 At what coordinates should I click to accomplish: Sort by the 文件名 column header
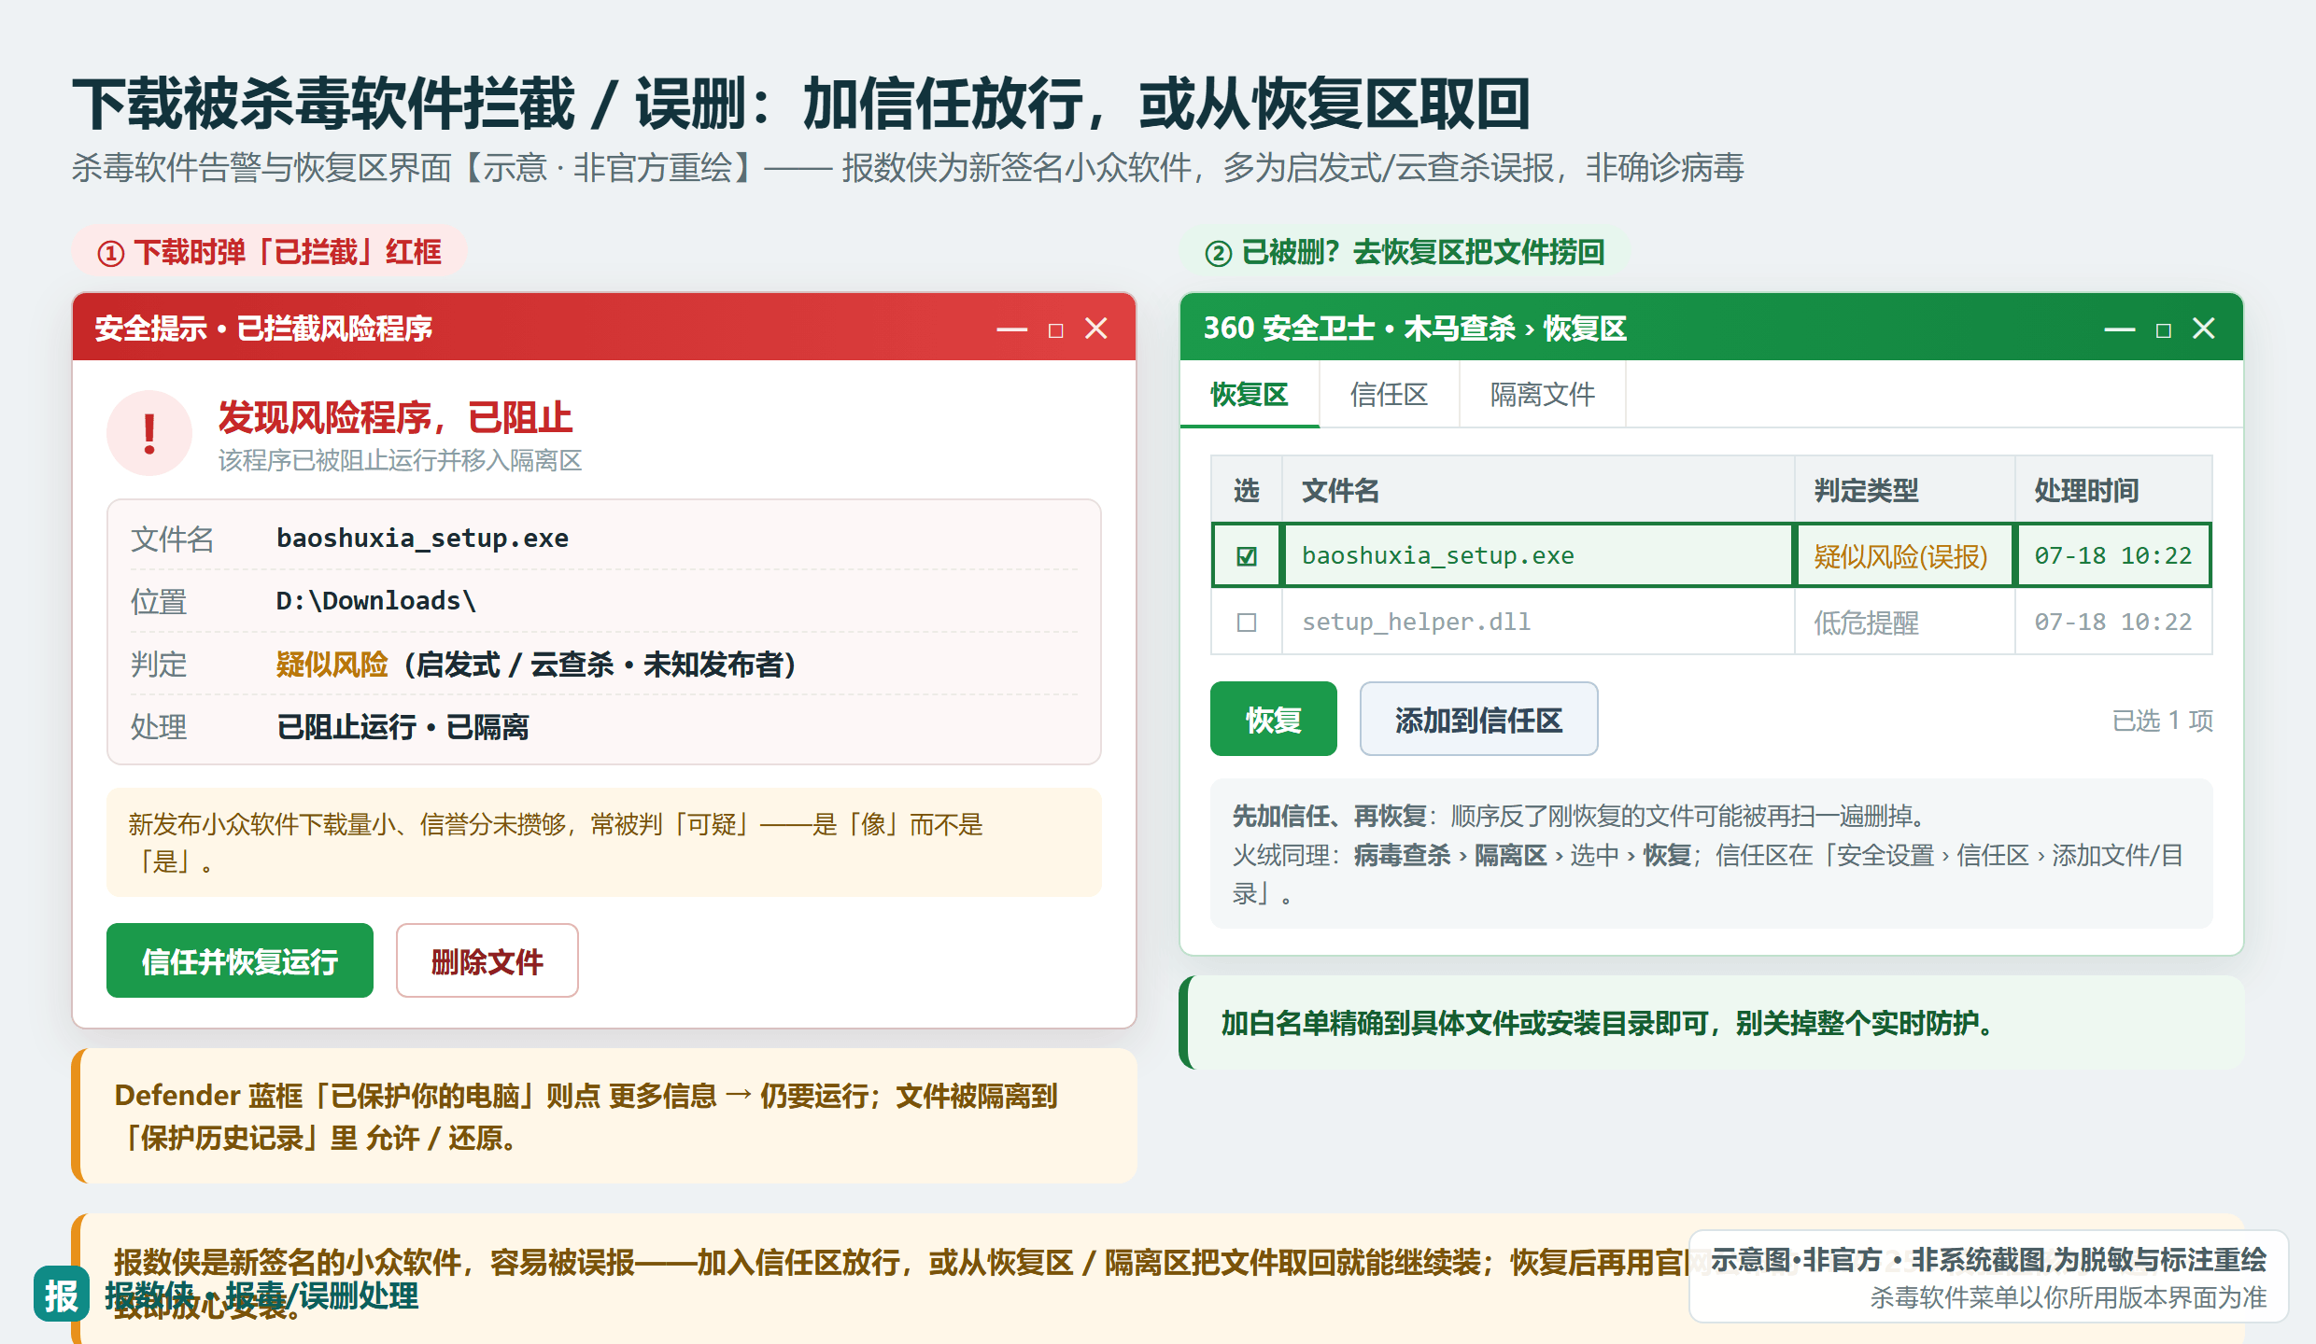[1538, 490]
